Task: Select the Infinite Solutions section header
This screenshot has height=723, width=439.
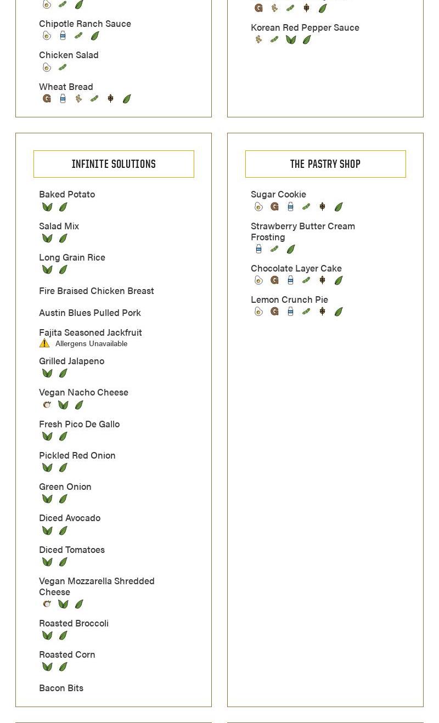Action: (x=114, y=164)
